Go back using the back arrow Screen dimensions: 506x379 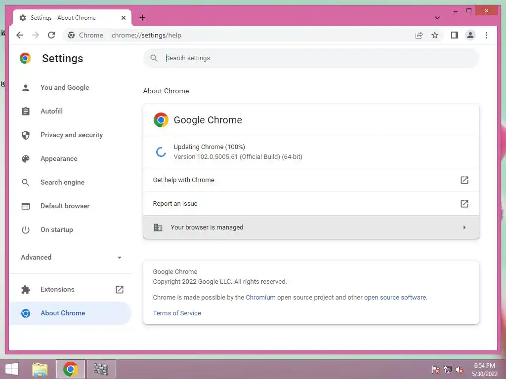[20, 35]
